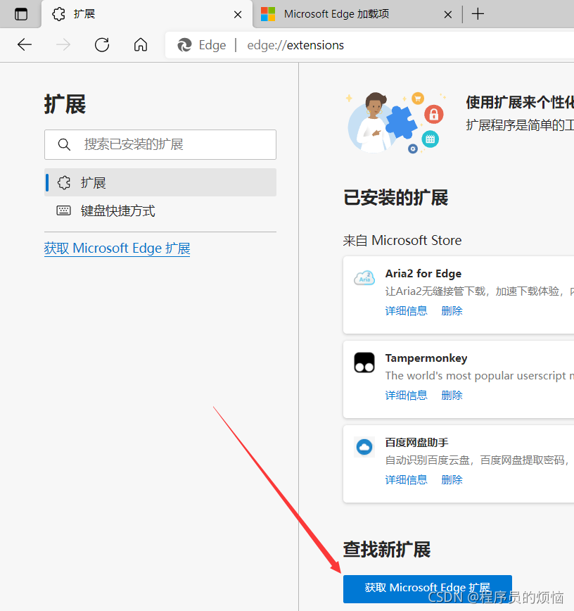Refresh the extensions page
The image size is (574, 611).
click(102, 45)
